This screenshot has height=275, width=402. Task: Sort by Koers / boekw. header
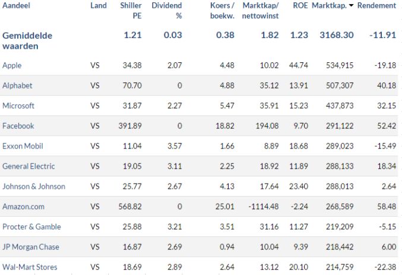tap(222, 11)
